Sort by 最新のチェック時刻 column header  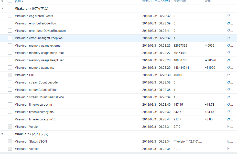pos(156,1)
